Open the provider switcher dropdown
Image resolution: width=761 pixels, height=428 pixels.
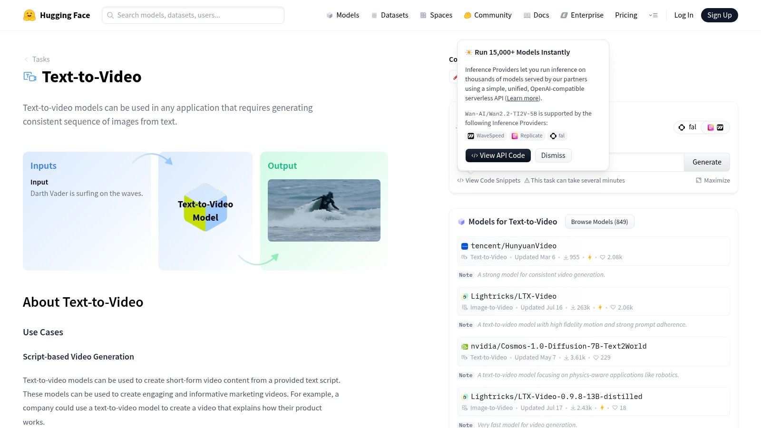click(x=715, y=127)
